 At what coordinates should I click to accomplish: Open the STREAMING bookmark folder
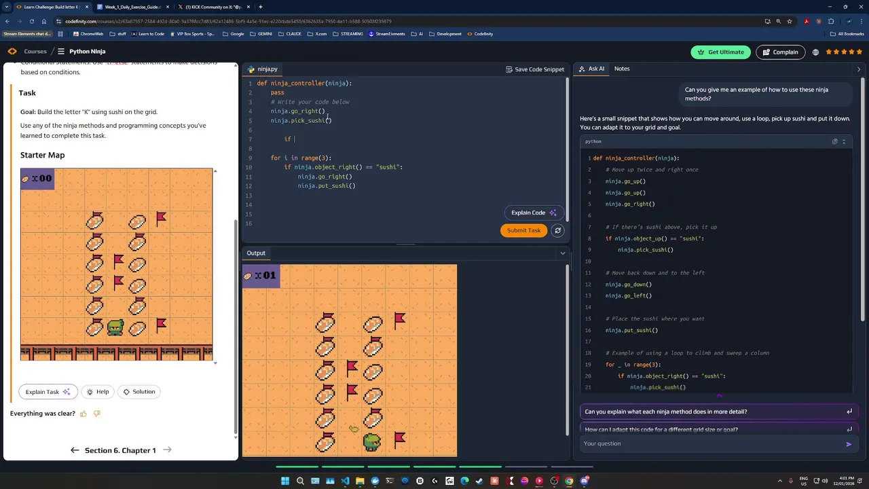click(x=348, y=33)
